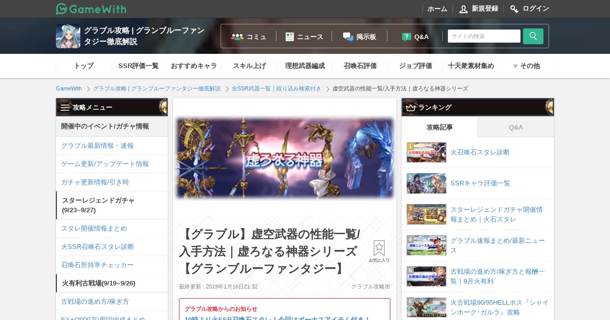Click the グラブル攻略 site title text
Viewport: 610px width, 320px height.
click(x=144, y=36)
